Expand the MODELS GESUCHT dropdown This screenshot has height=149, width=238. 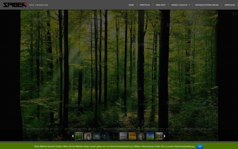pyautogui.click(x=180, y=5)
